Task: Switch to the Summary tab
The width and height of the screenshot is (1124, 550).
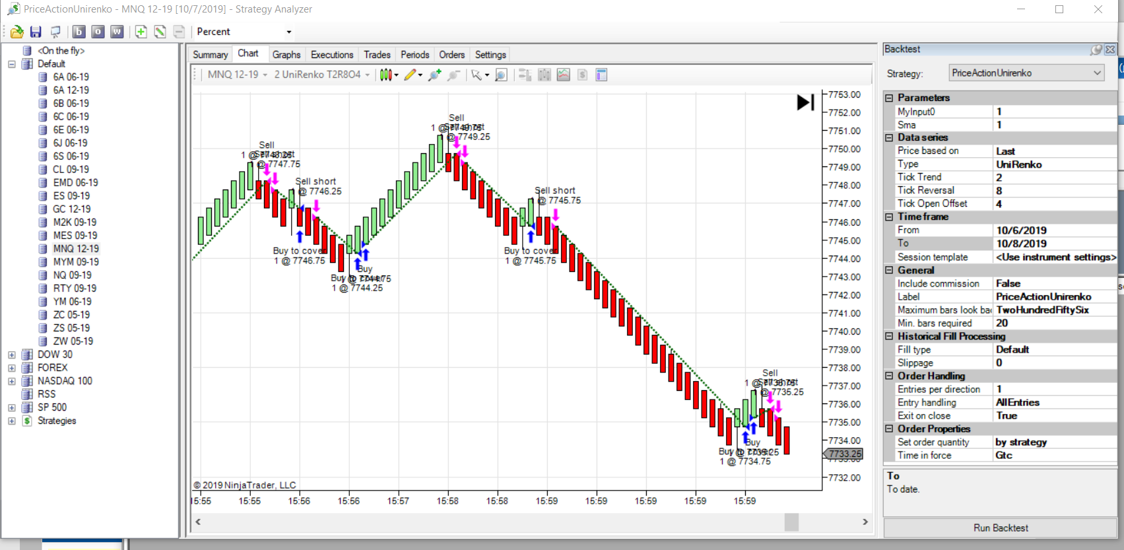Action: (x=210, y=55)
